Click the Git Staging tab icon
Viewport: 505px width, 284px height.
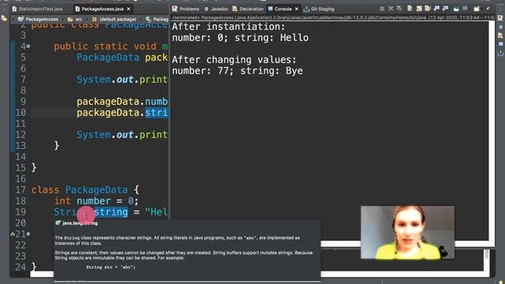click(x=306, y=9)
